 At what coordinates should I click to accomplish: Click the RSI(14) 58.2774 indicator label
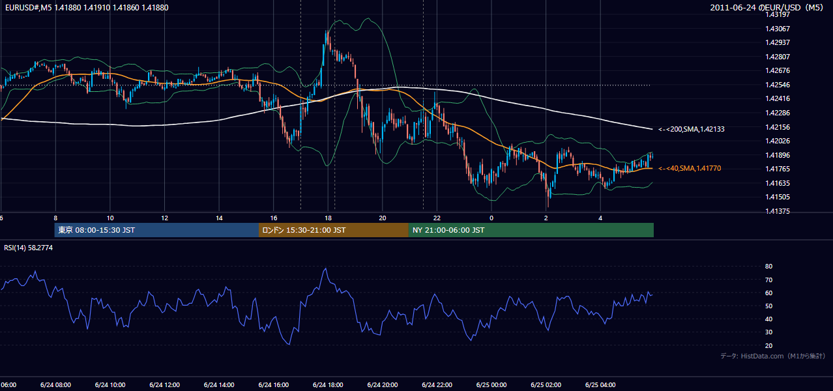(29, 248)
